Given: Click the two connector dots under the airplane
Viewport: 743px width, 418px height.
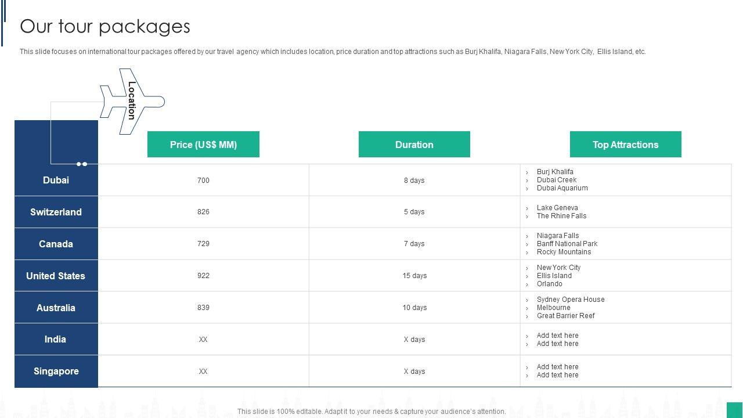Looking at the screenshot, I should [82, 164].
